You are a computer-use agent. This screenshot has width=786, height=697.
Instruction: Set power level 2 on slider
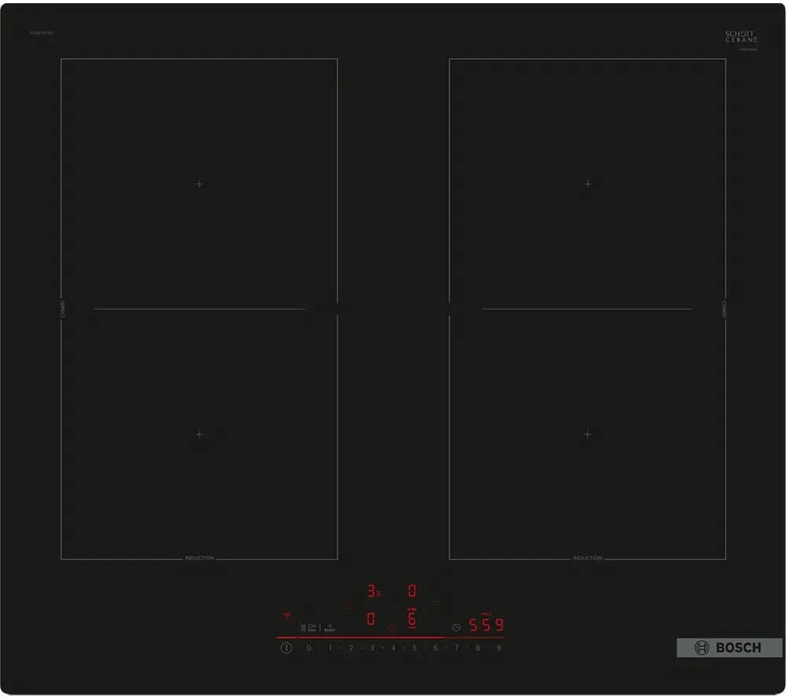pos(351,648)
